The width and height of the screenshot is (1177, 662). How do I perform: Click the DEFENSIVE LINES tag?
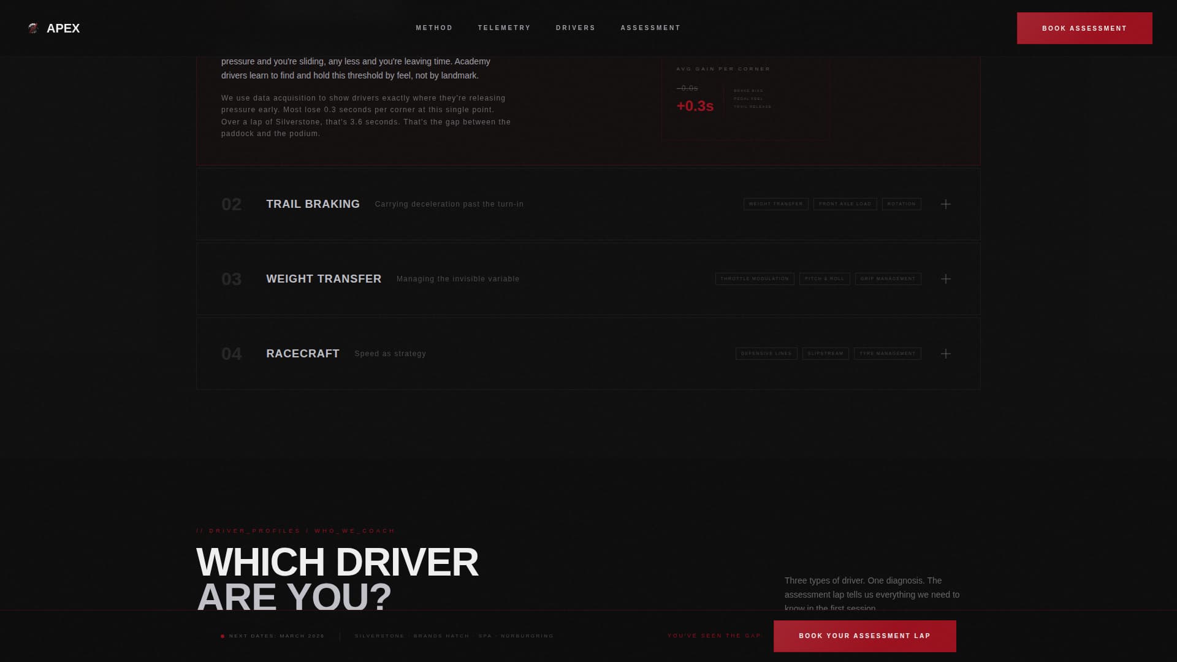tap(766, 354)
